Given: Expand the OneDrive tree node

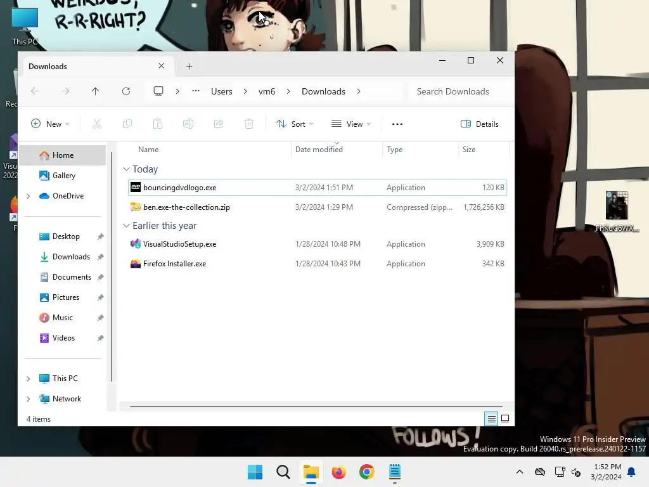Looking at the screenshot, I should (x=28, y=196).
